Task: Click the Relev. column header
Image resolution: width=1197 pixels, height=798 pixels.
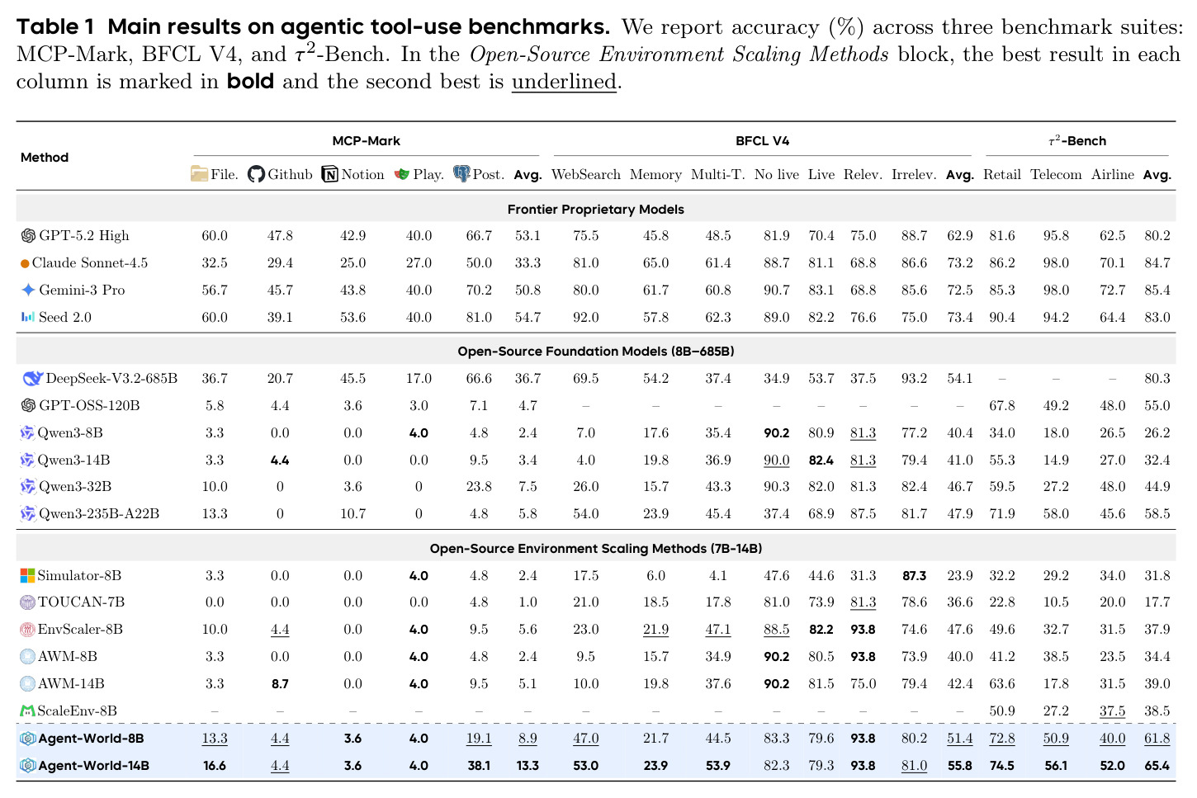Action: [x=863, y=175]
